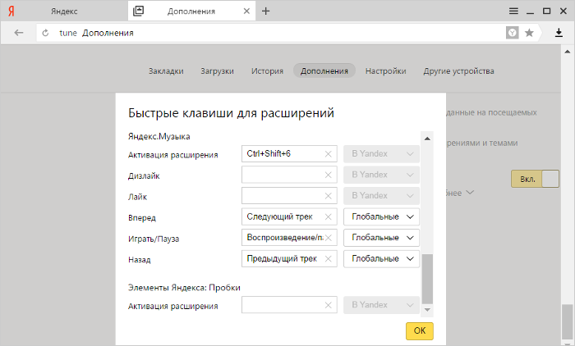The height and width of the screenshot is (346, 575).
Task: Open the scope dropdown for Активация расширения Яндекс.Музыка
Action: tap(381, 154)
